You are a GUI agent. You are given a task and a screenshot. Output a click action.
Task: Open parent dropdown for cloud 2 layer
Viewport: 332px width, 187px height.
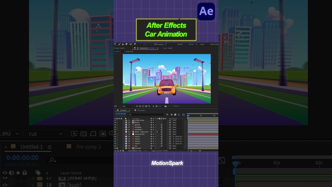point(178,139)
